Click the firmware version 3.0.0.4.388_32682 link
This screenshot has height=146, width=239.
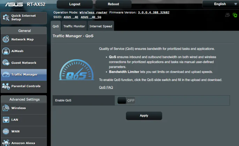point(154,13)
